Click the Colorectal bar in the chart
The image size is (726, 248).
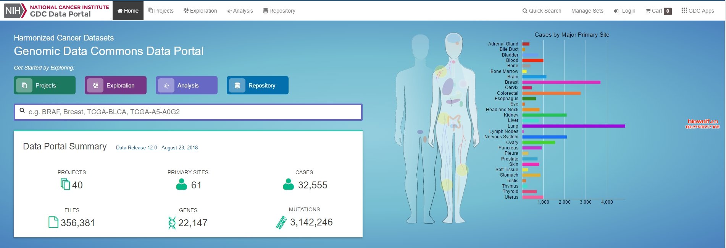pyautogui.click(x=552, y=93)
